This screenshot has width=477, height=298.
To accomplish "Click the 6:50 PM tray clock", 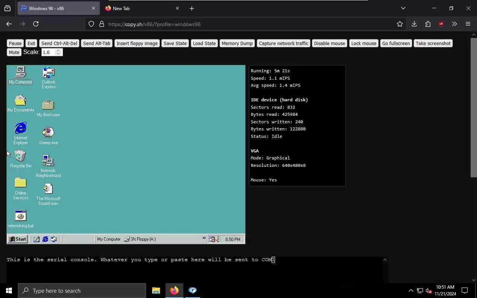I will click(233, 239).
